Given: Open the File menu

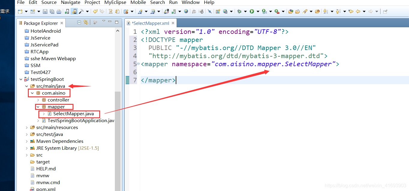Looking at the screenshot, I should click(21, 2).
